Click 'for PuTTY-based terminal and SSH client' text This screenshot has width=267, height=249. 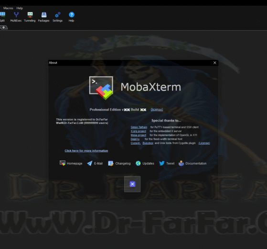(174, 127)
